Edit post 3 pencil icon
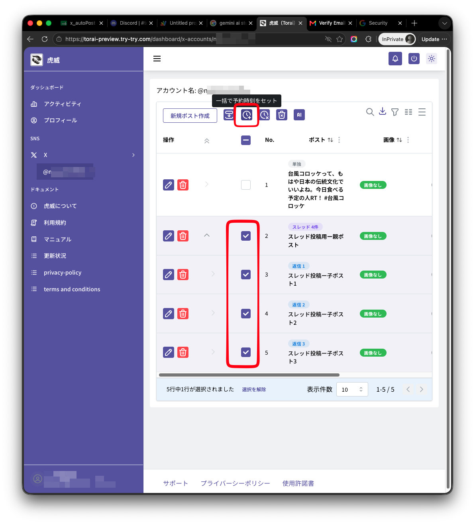Viewport: 475px width, 524px height. 169,275
